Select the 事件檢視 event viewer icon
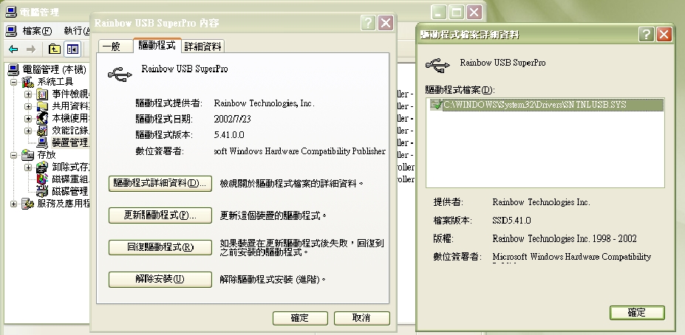This screenshot has height=335, width=685. 42,94
